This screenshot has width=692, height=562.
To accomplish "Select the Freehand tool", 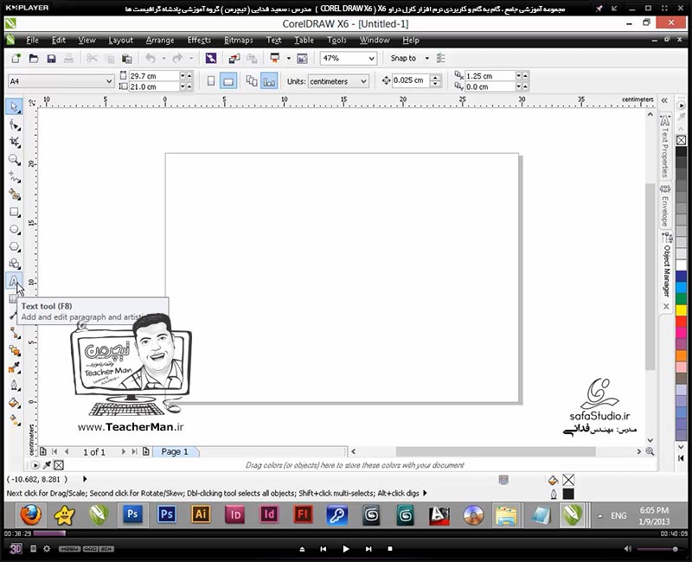I will click(14, 177).
